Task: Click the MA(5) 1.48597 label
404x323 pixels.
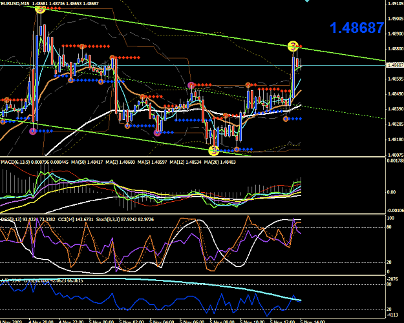Action: point(153,162)
